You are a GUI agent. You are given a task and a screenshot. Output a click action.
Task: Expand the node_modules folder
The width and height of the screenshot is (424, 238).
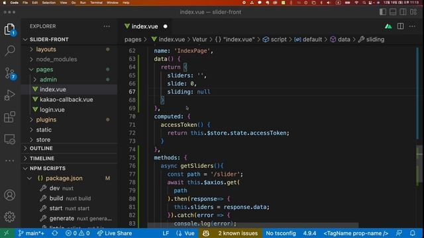(69, 59)
